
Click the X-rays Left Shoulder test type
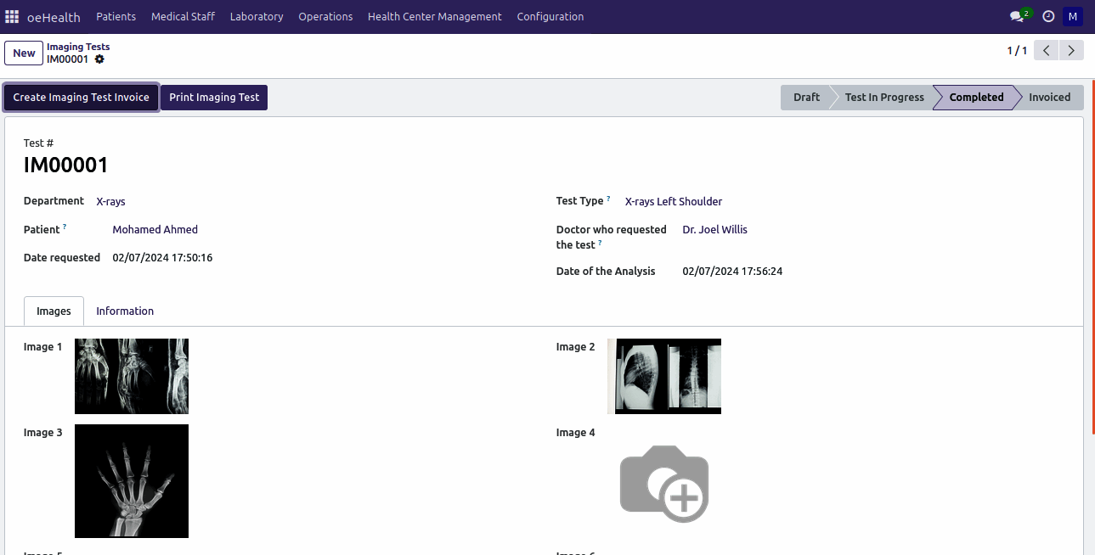click(674, 202)
